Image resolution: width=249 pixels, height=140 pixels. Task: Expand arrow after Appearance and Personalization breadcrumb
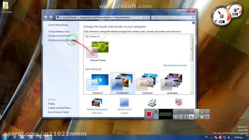pyautogui.click(x=114, y=18)
